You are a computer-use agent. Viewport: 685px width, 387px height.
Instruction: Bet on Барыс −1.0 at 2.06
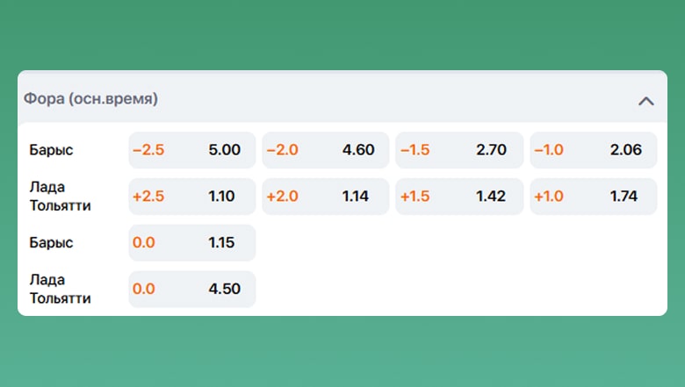click(x=593, y=150)
